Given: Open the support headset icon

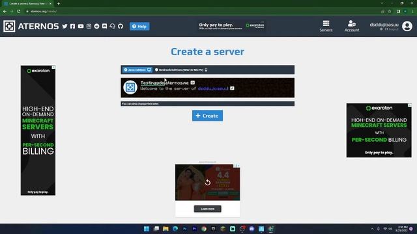Looking at the screenshot, I should pyautogui.click(x=113, y=26).
